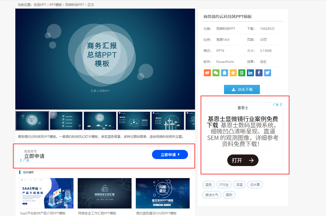326x216 pixels.
Task: Share the template to Douban
Action: tap(242, 73)
